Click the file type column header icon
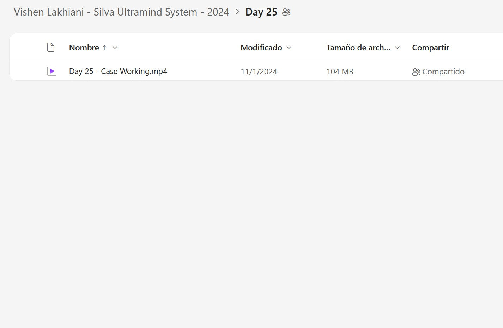Image resolution: width=503 pixels, height=328 pixels. coord(51,48)
